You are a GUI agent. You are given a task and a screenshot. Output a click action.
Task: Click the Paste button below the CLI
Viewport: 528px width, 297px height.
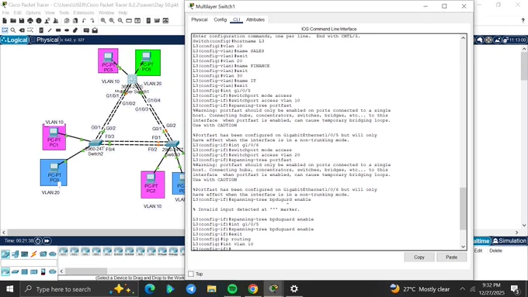pos(452,257)
